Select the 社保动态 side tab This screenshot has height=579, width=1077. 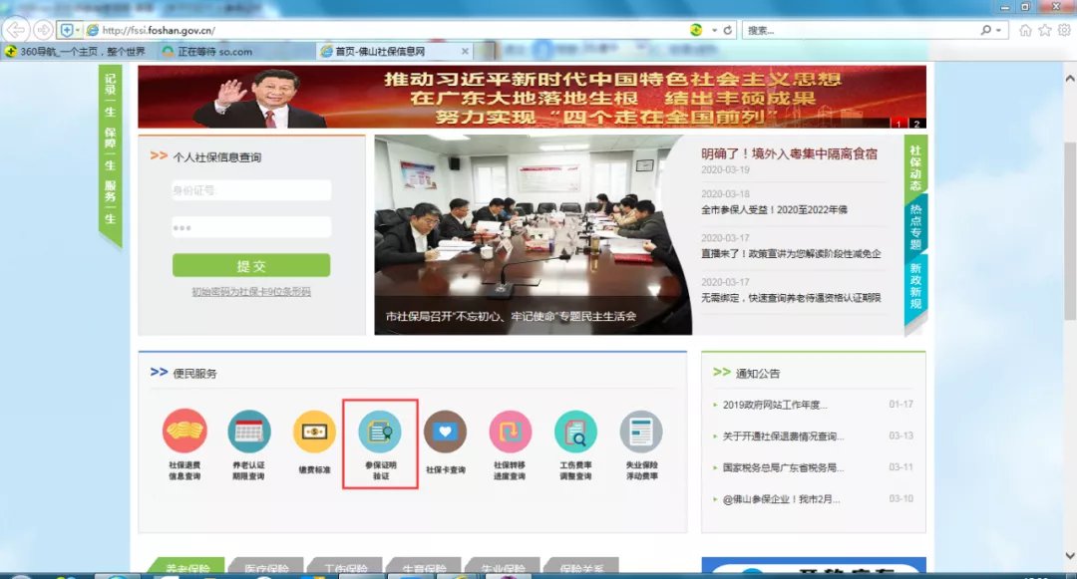[x=915, y=165]
